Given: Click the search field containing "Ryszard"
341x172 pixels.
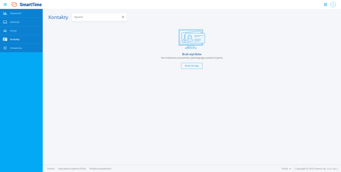Looking at the screenshot, I should pos(96,17).
